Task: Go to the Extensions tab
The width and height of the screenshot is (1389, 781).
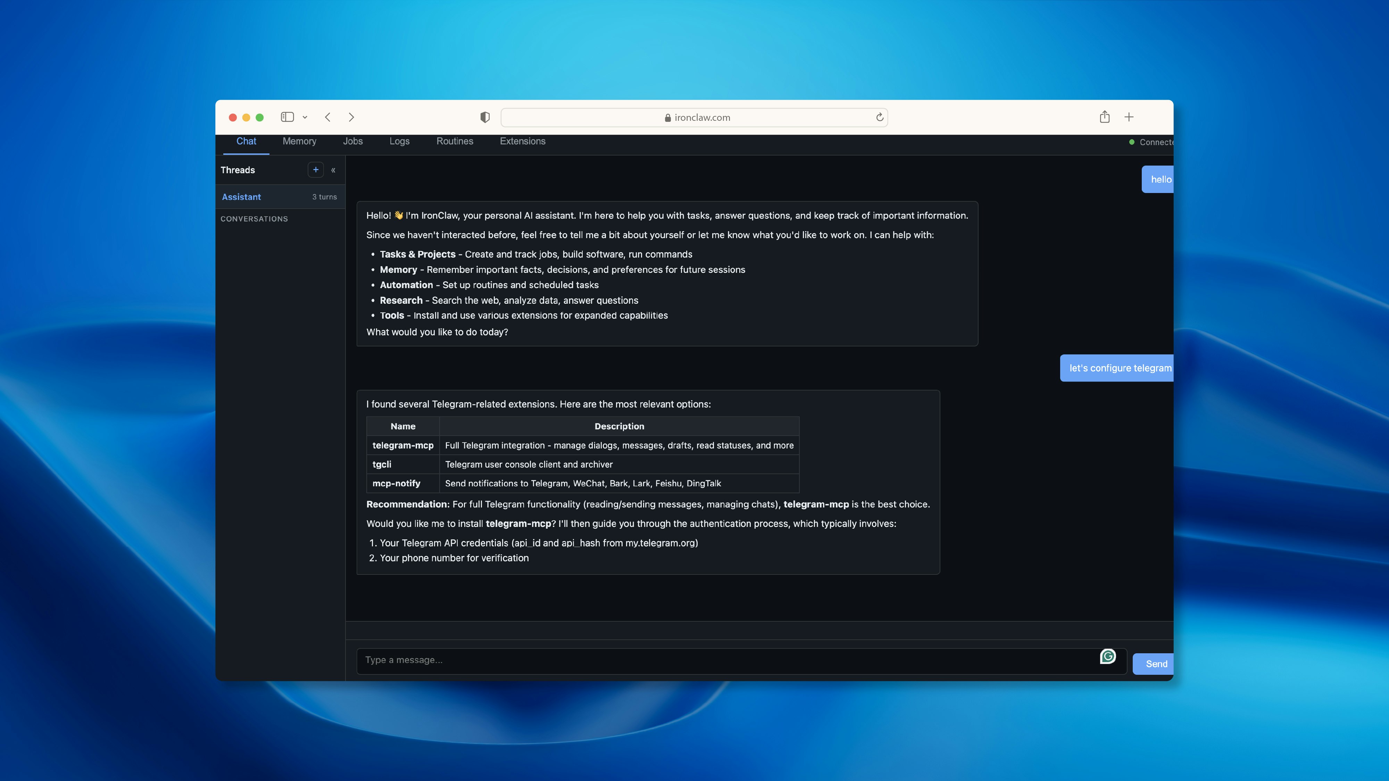Action: coord(522,141)
